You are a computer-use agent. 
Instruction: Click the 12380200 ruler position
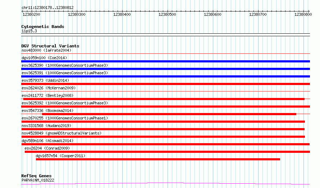click(31, 14)
